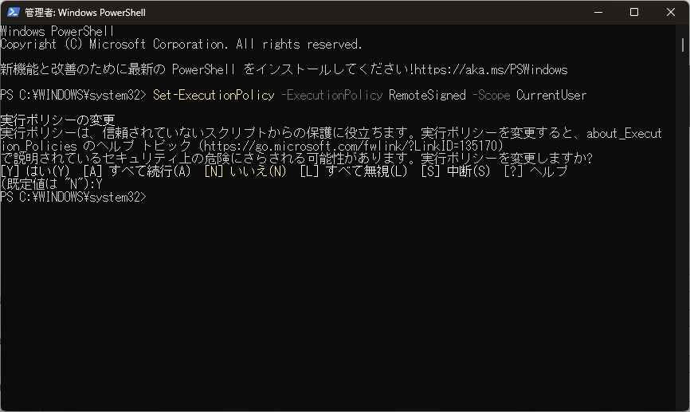Click the PowerShell icon in title bar

tap(14, 12)
